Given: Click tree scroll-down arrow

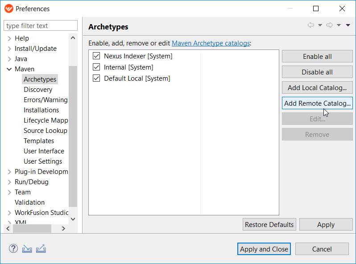Looking at the screenshot, I should [x=73, y=219].
